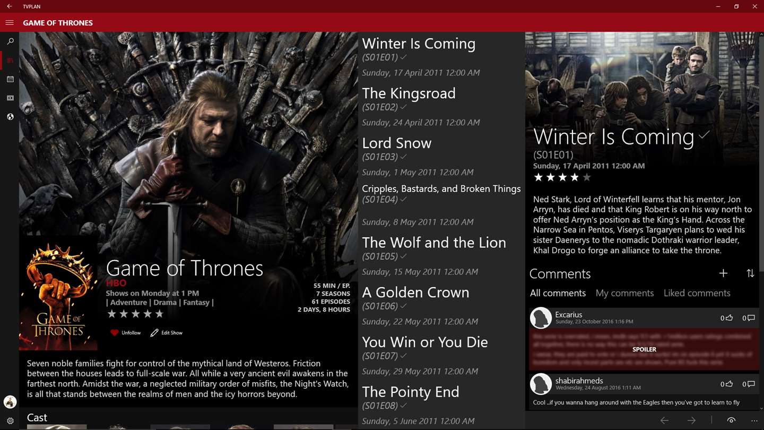Switch to Liked comments tab
This screenshot has width=764, height=430.
coord(697,293)
